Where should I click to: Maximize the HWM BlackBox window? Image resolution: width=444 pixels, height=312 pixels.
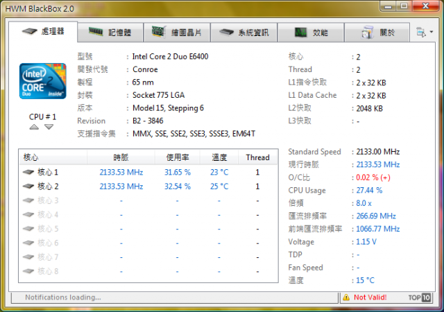404,6
